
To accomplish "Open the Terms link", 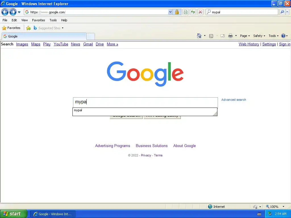I will [x=158, y=155].
